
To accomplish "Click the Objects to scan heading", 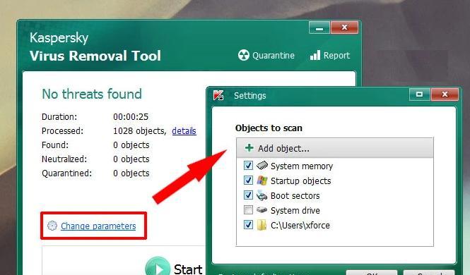I will 269,128.
